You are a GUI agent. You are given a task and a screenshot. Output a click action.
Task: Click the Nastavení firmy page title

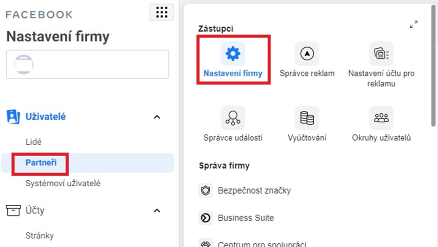point(58,37)
